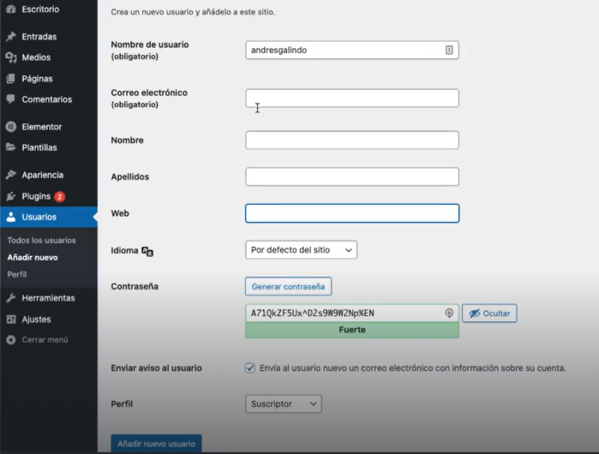Click the Entradas pin icon
599x454 pixels.
pos(11,36)
